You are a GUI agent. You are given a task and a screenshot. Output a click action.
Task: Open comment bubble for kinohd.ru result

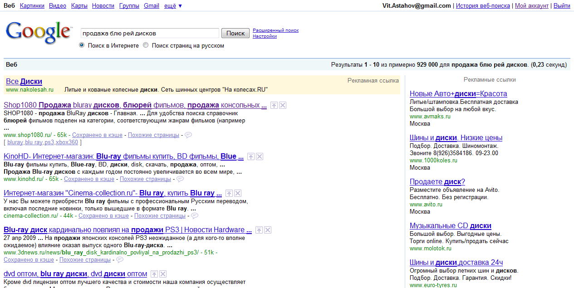tap(180, 179)
